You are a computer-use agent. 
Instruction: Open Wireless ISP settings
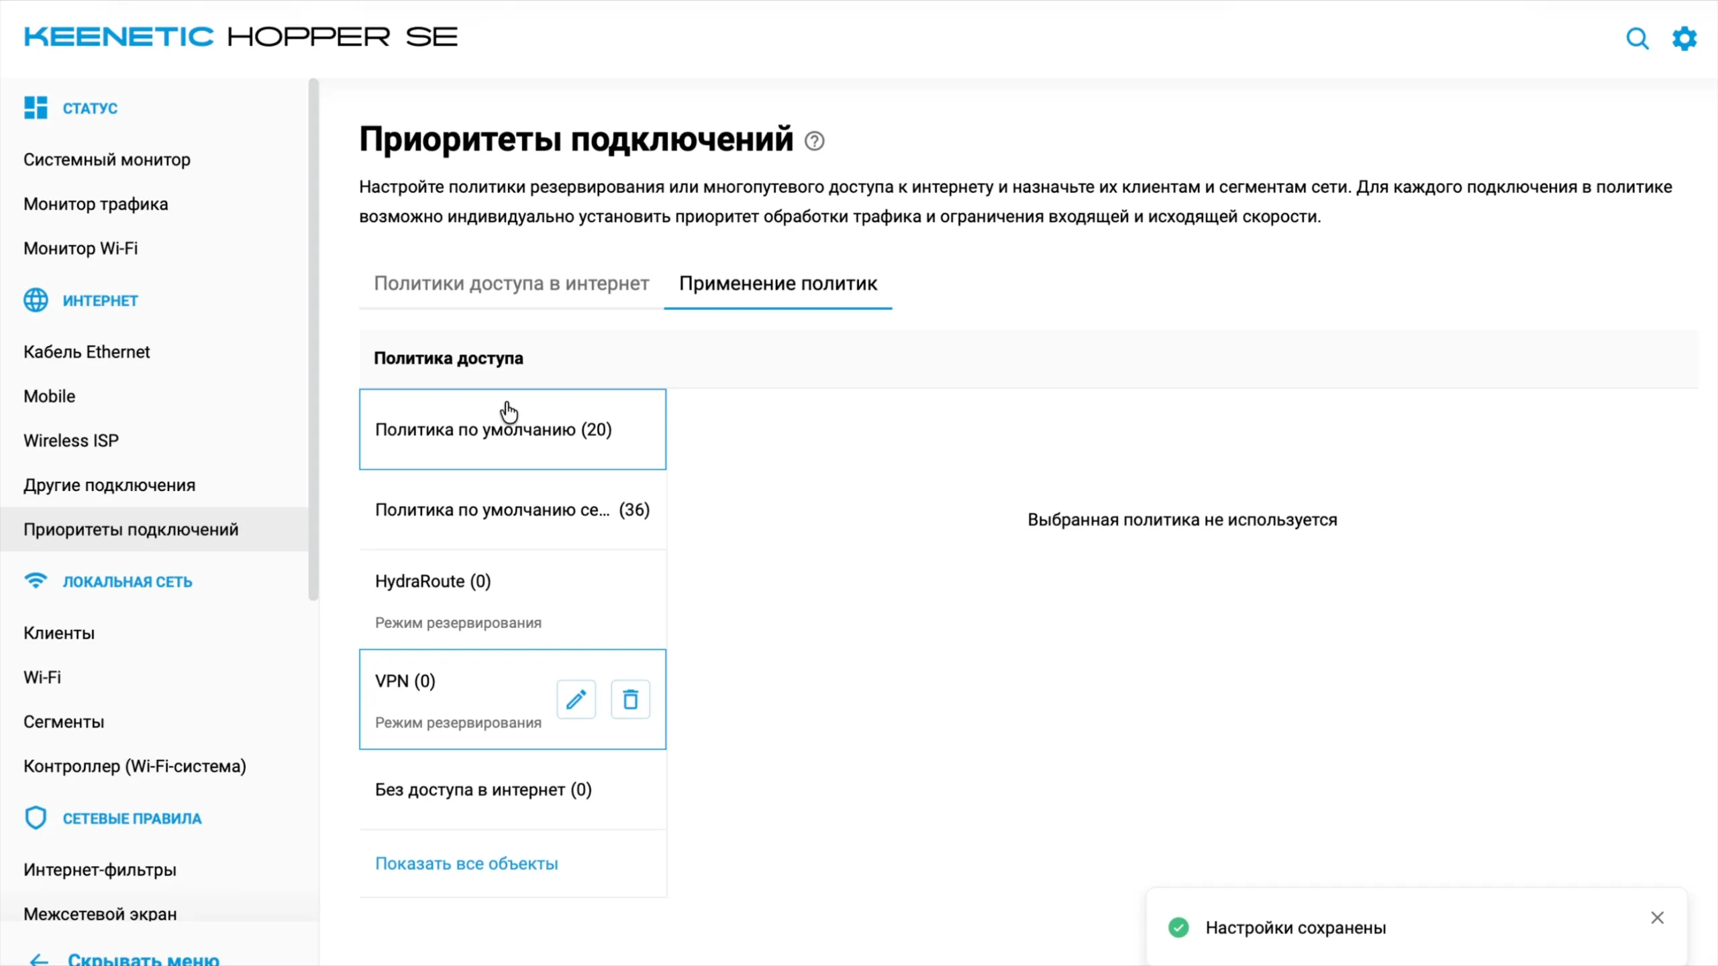pos(70,440)
